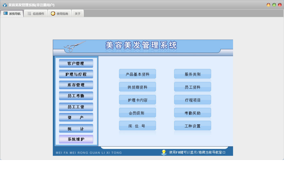Click the round guide icon on 使用指南 tab

click(53, 13)
